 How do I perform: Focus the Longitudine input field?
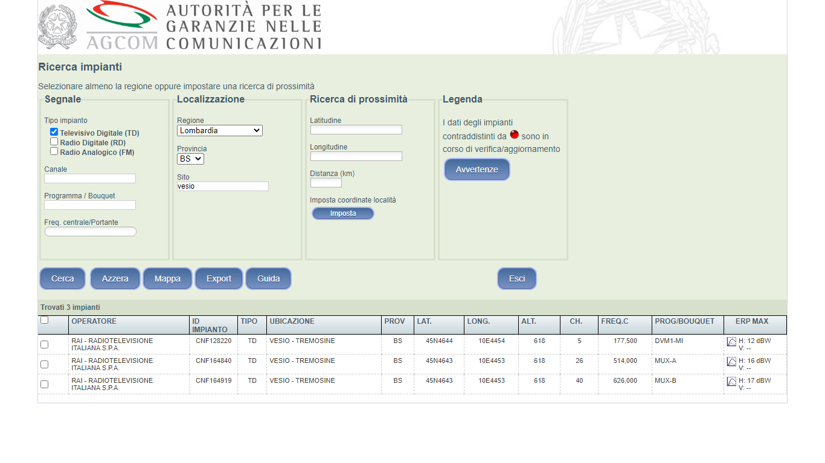356,156
